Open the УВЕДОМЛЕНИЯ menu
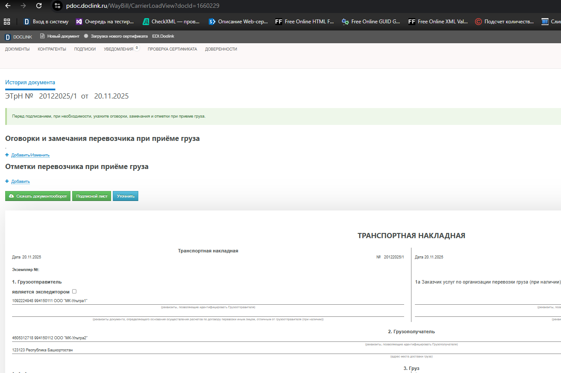Image resolution: width=561 pixels, height=373 pixels. 118,49
